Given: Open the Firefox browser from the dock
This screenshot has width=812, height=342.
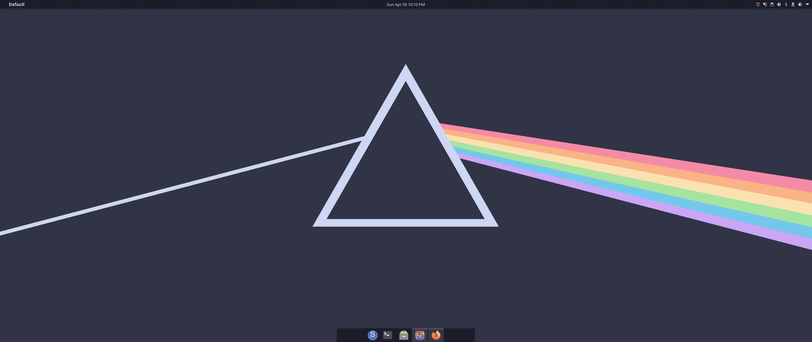Looking at the screenshot, I should pyautogui.click(x=436, y=335).
